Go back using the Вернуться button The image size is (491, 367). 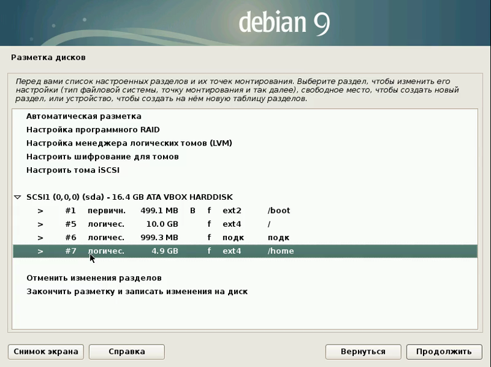362,351
